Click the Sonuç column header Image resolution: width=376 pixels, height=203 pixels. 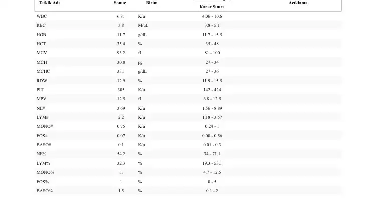(120, 3)
